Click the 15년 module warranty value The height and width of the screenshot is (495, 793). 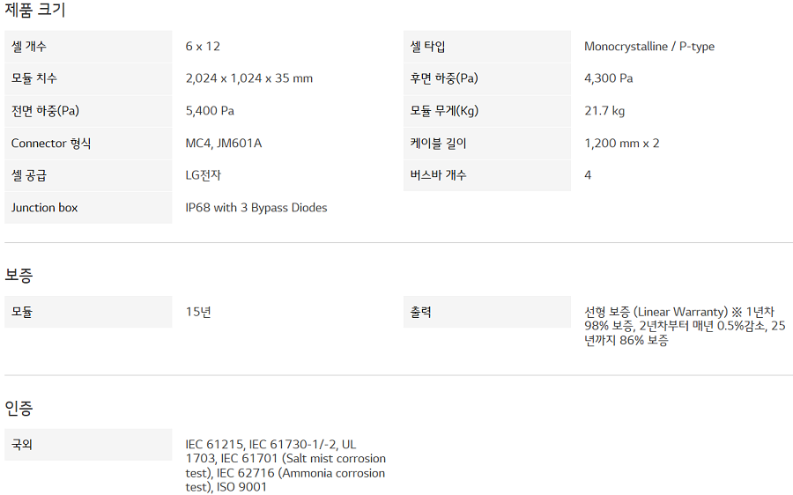pyautogui.click(x=198, y=312)
